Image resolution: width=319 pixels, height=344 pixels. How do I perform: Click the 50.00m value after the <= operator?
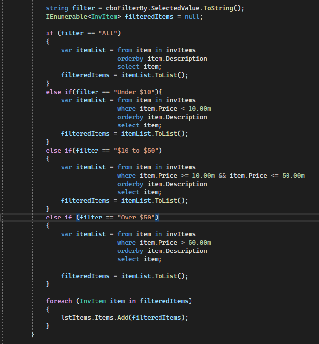(x=293, y=176)
